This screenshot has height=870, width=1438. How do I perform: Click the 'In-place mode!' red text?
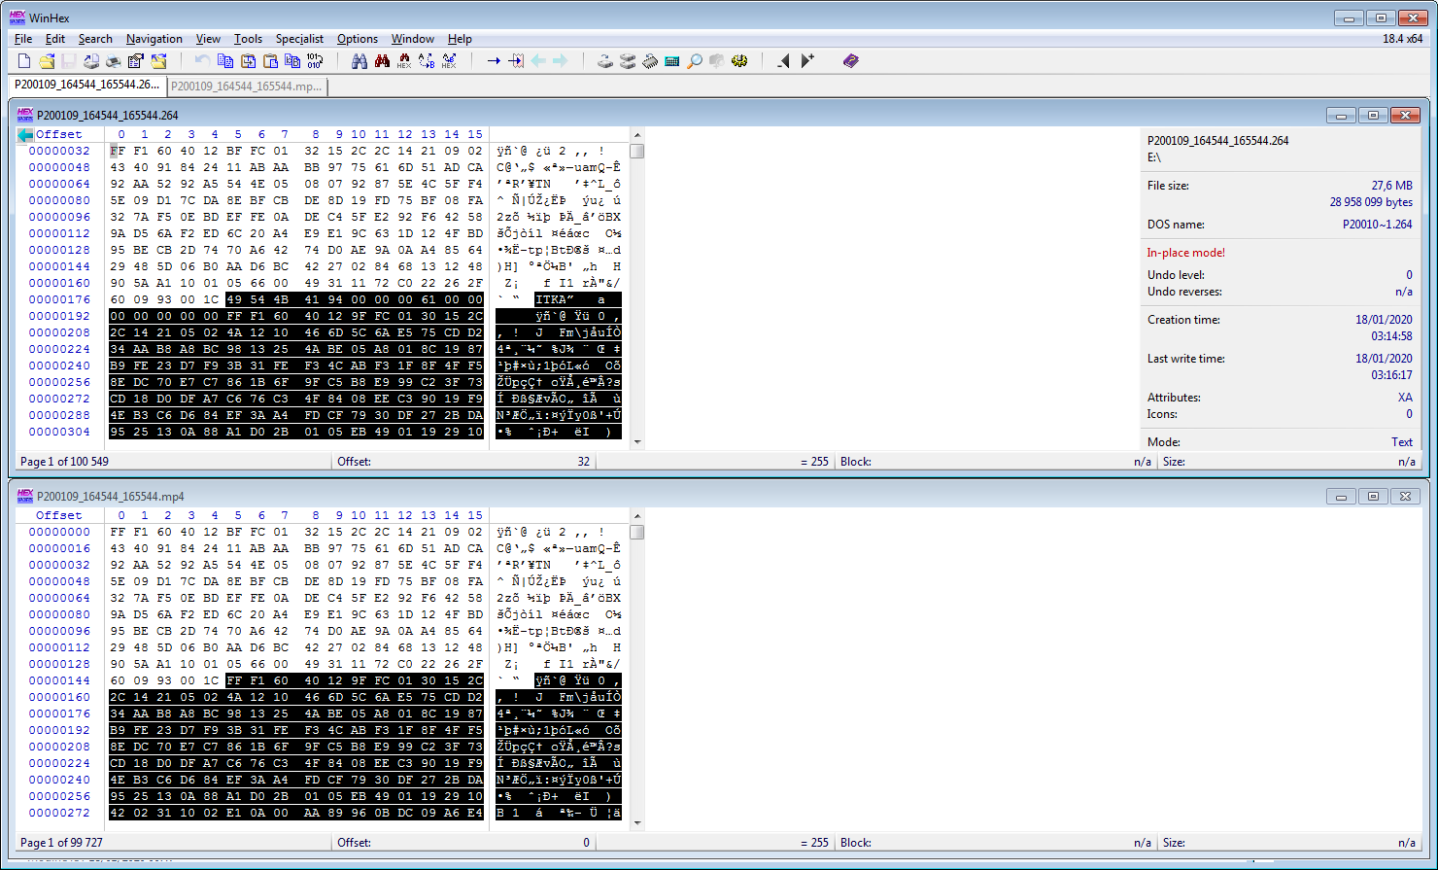pyautogui.click(x=1186, y=253)
